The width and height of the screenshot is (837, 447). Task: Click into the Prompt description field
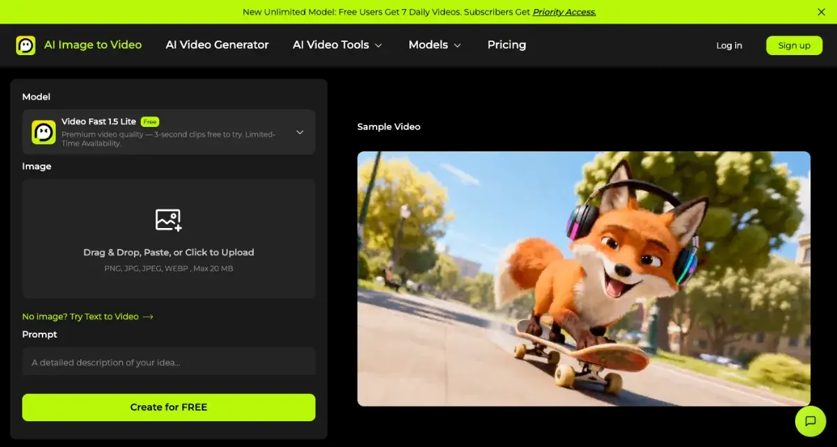point(169,363)
